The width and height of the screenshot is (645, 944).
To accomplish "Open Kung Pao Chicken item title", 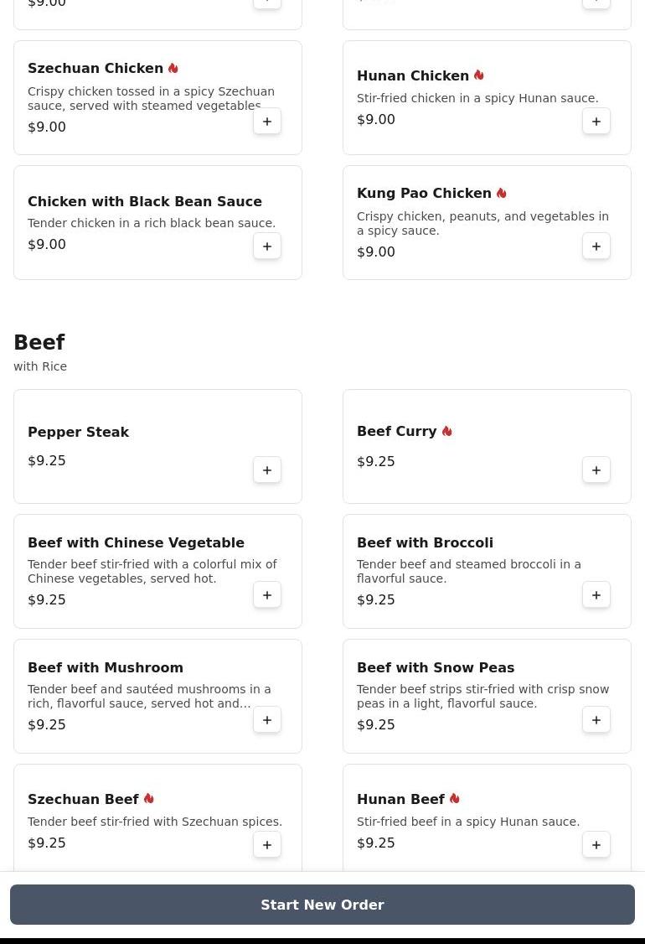I will click(x=424, y=194).
